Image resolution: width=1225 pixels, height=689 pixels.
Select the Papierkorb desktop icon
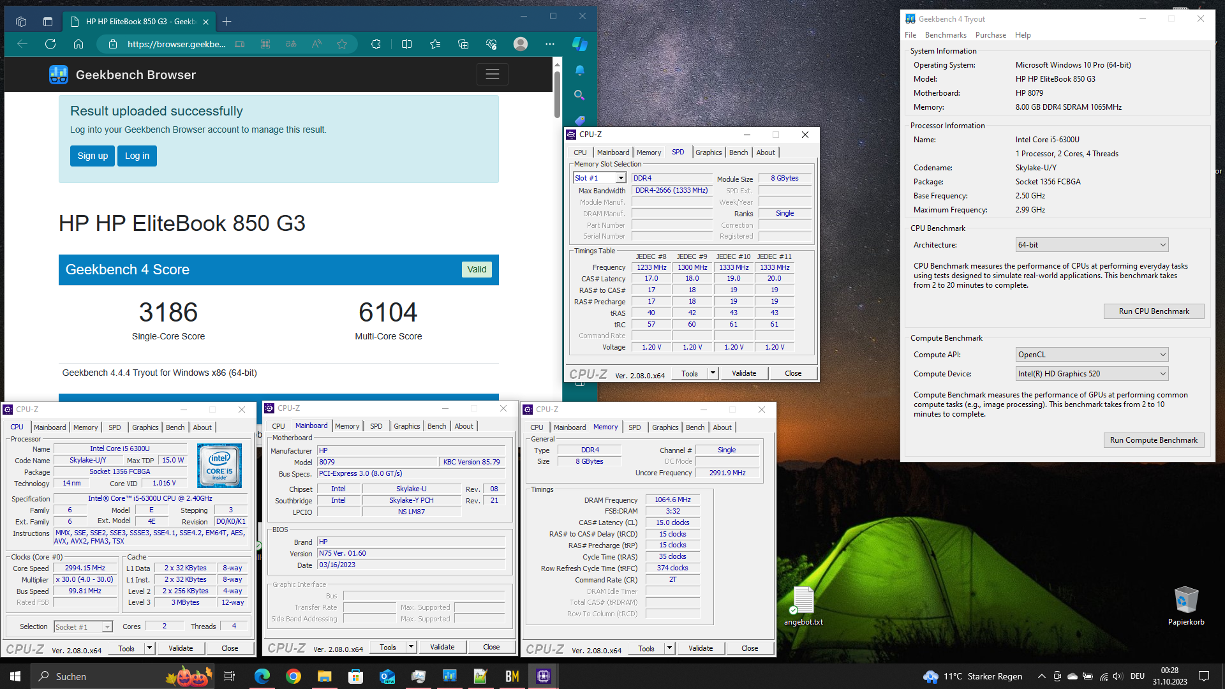pyautogui.click(x=1186, y=606)
